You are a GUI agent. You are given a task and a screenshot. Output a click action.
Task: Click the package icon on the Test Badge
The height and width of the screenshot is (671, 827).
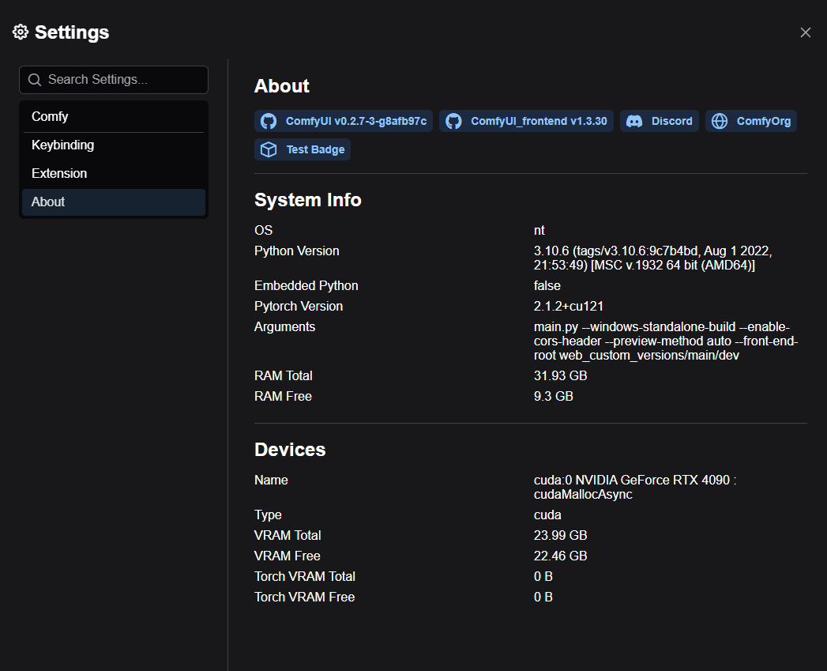click(269, 149)
